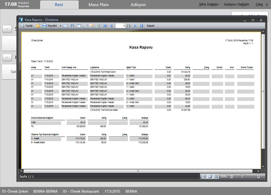Image resolution: width=271 pixels, height=195 pixels.
Task: Maximize the Kasa Raporu preview window
Action: 253,20
